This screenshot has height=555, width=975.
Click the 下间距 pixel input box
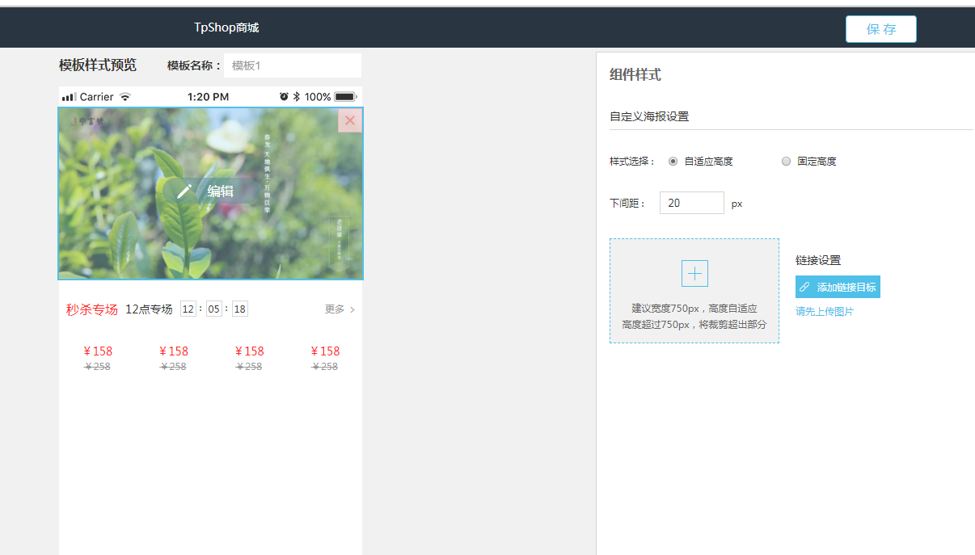(x=691, y=203)
